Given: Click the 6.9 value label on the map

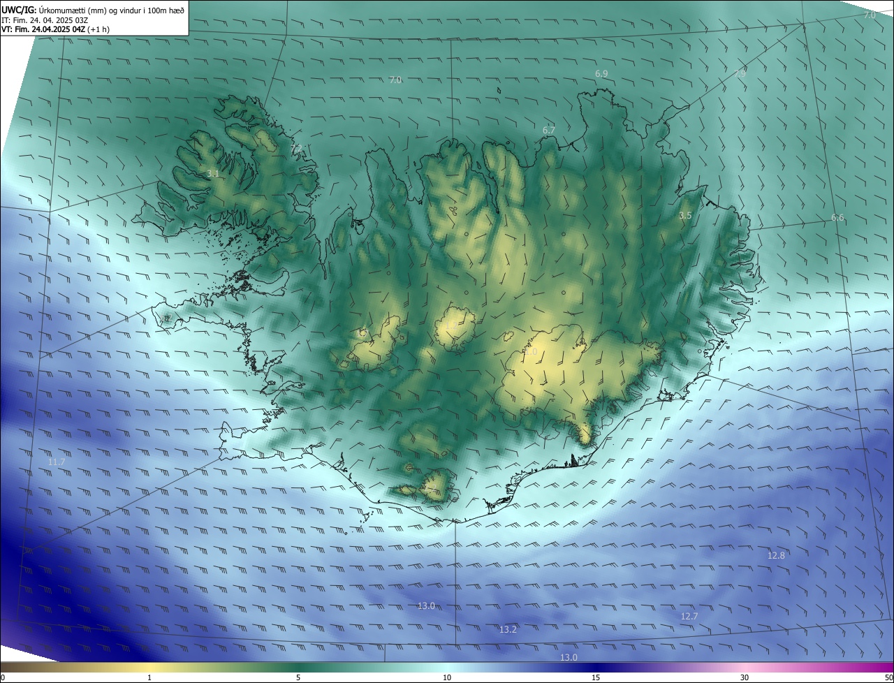Looking at the screenshot, I should (x=601, y=73).
